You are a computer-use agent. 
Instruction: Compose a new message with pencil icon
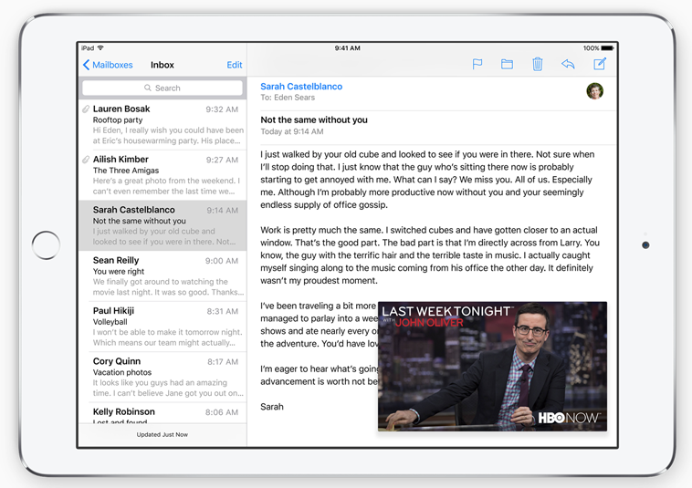point(600,64)
